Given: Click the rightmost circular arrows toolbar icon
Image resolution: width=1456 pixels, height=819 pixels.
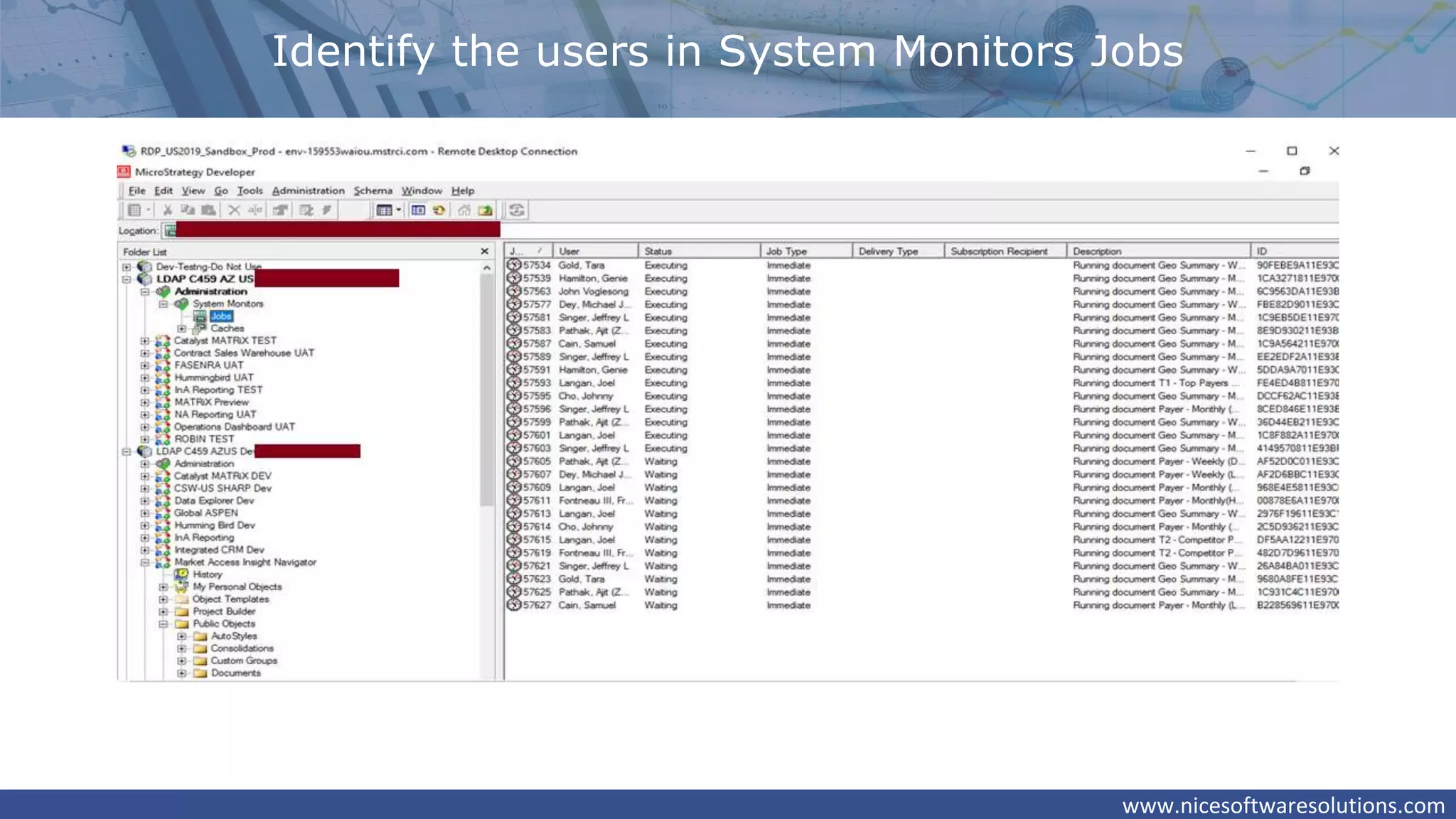Looking at the screenshot, I should (x=518, y=210).
